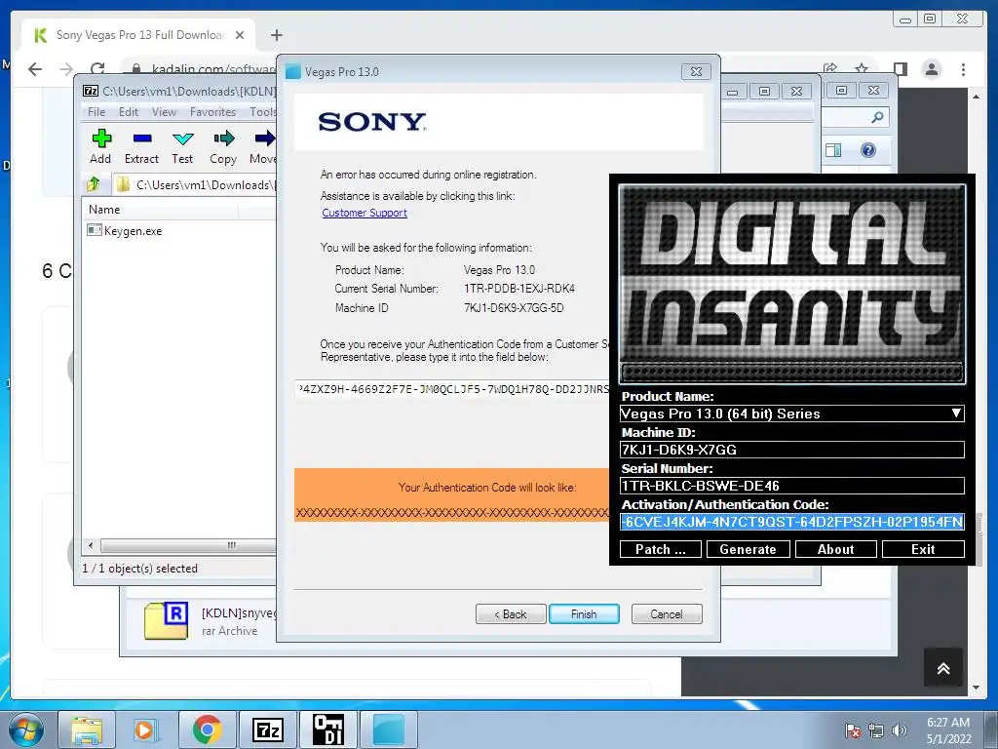
Task: Expand the keygen Product Name dropdown
Action: (955, 414)
